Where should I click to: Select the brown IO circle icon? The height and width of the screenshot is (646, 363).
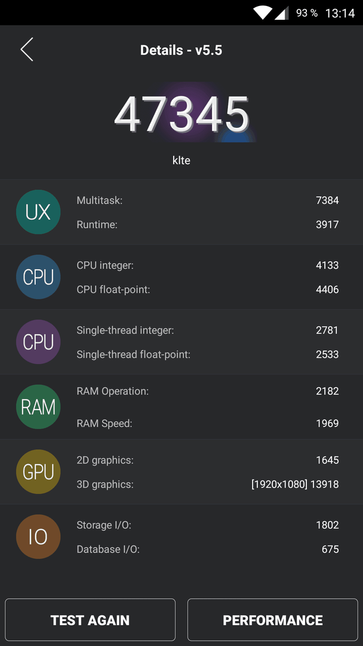tap(38, 537)
